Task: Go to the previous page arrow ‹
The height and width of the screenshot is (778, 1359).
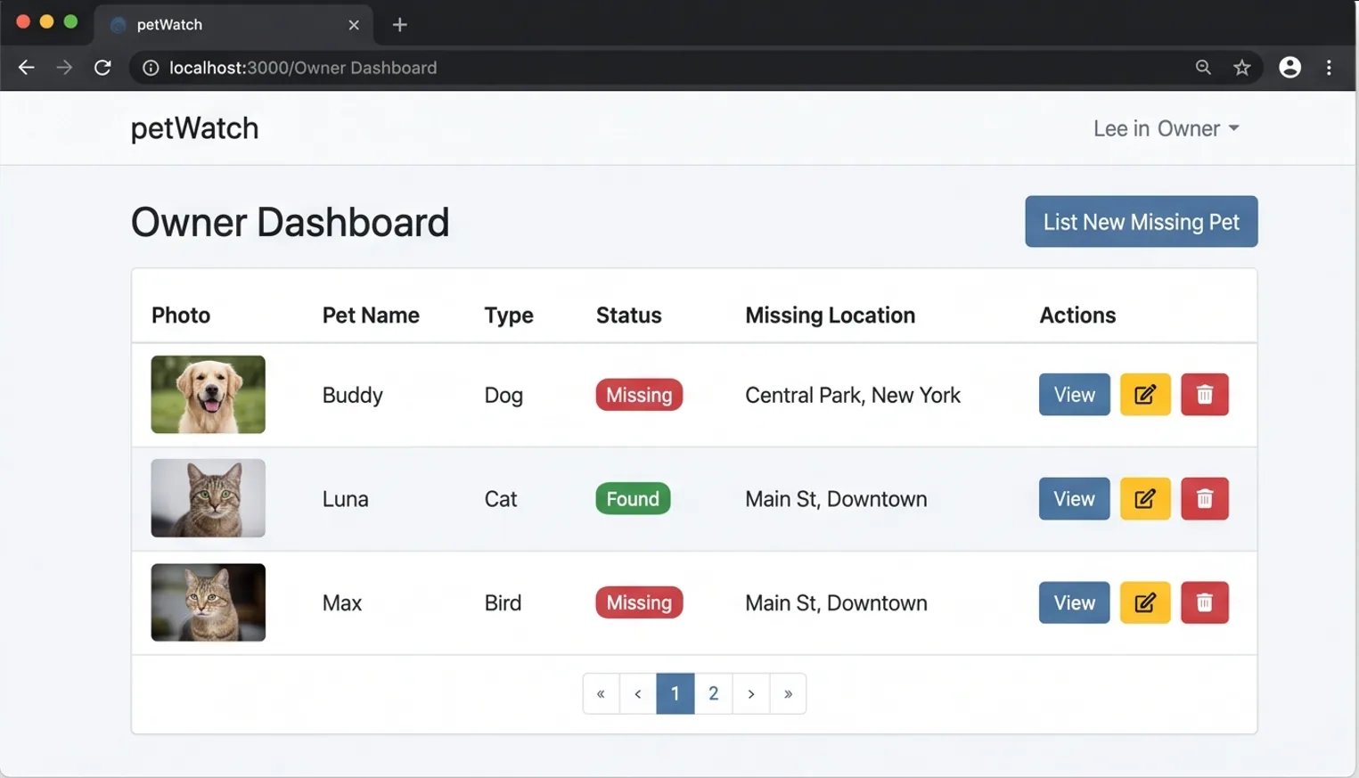Action: tap(638, 693)
